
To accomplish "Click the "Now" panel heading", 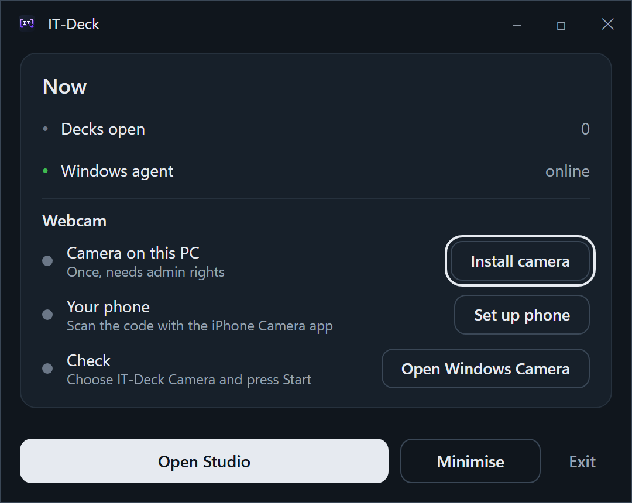I will (64, 86).
